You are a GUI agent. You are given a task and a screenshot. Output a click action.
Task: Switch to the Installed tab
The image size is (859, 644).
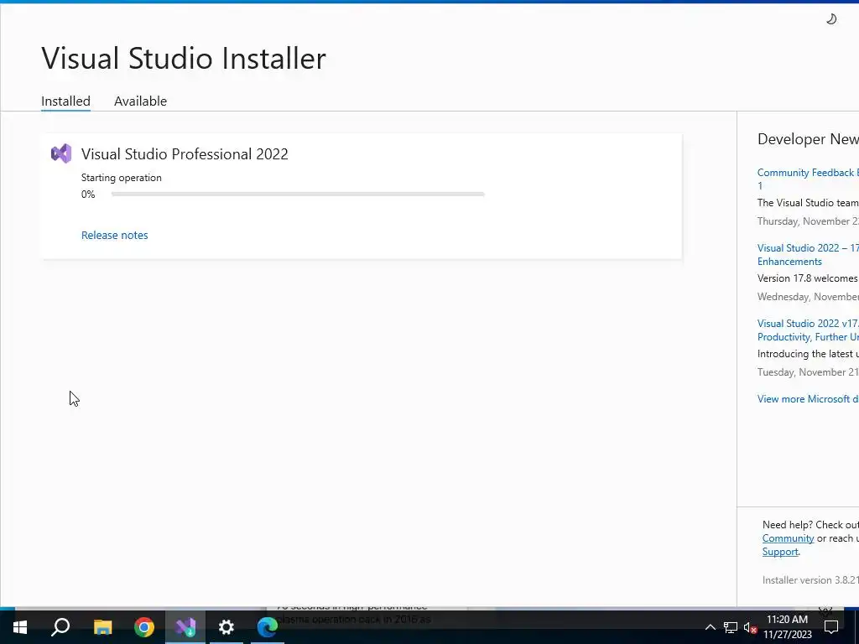click(65, 101)
